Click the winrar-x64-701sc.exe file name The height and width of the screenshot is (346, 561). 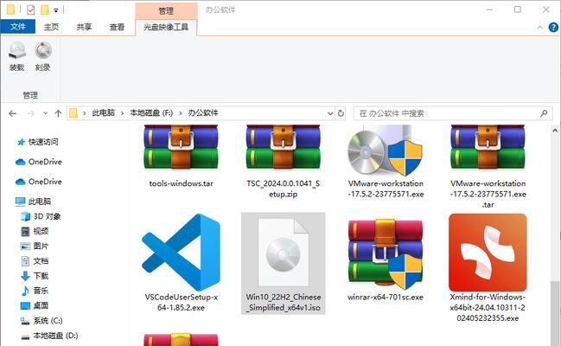click(x=386, y=297)
